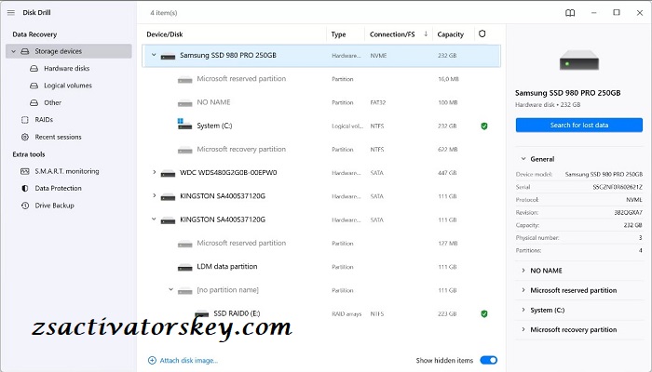Collapse the Samsung SSD 980 PRO row
Screen dimensions: 652x372
(x=154, y=55)
